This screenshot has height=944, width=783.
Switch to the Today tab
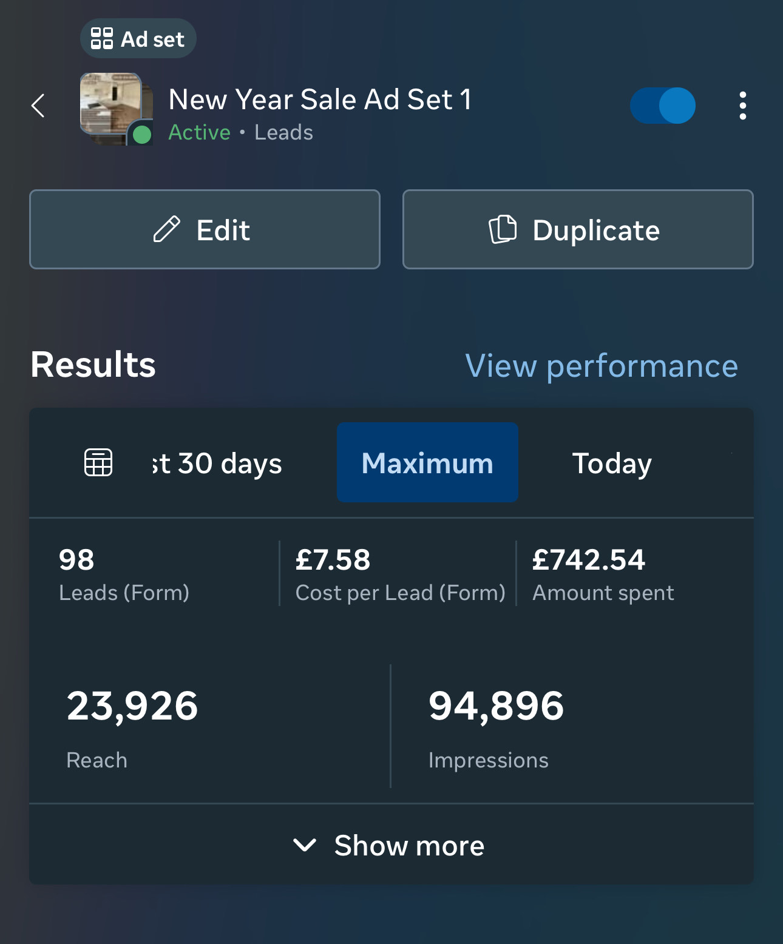[612, 463]
